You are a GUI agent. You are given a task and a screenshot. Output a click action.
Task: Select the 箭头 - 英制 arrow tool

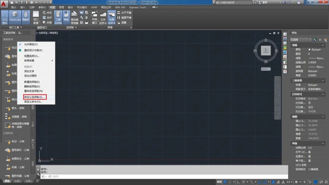pyautogui.click(x=18, y=108)
